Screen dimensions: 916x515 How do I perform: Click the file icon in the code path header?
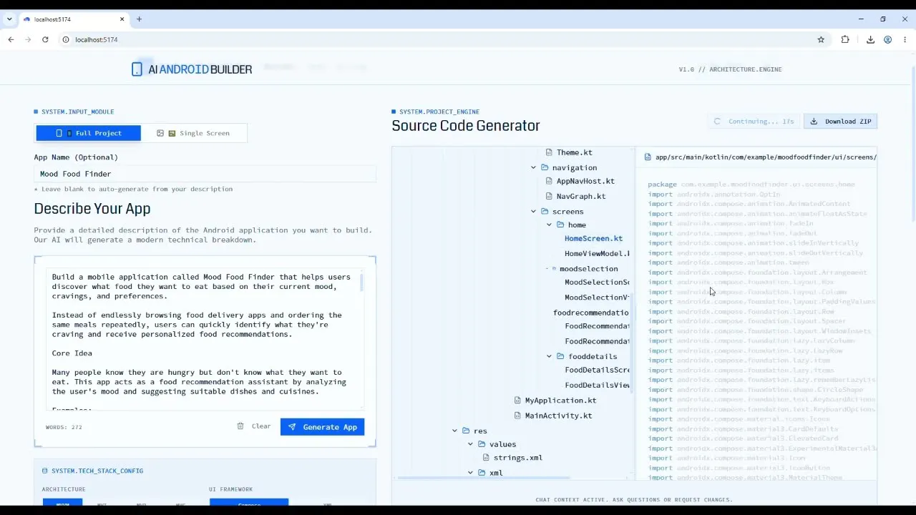point(648,157)
